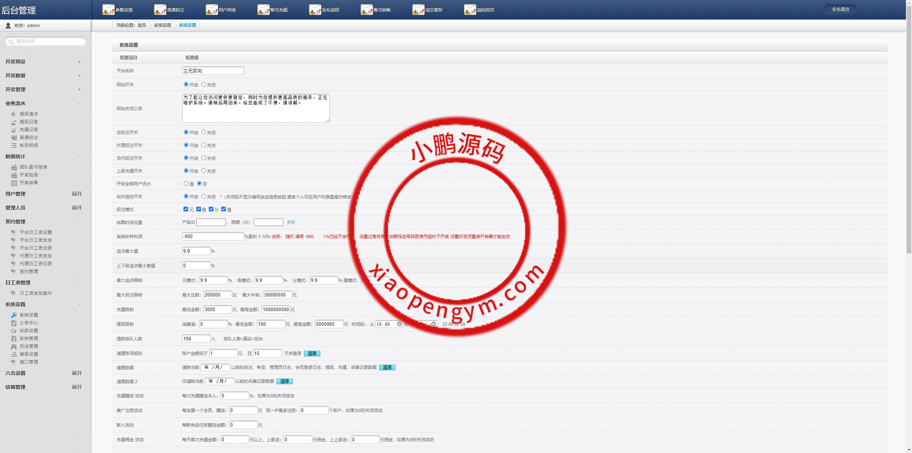
Task: Toggle the 分 betting mode checkbox
Action: [211, 209]
